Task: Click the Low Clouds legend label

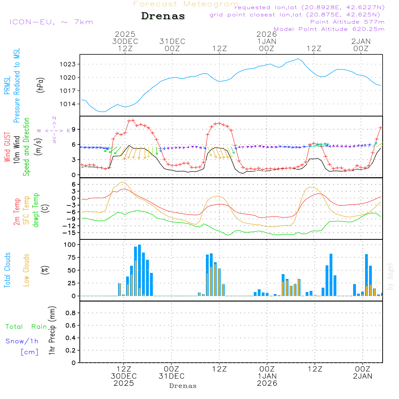Action: pyautogui.click(x=26, y=269)
